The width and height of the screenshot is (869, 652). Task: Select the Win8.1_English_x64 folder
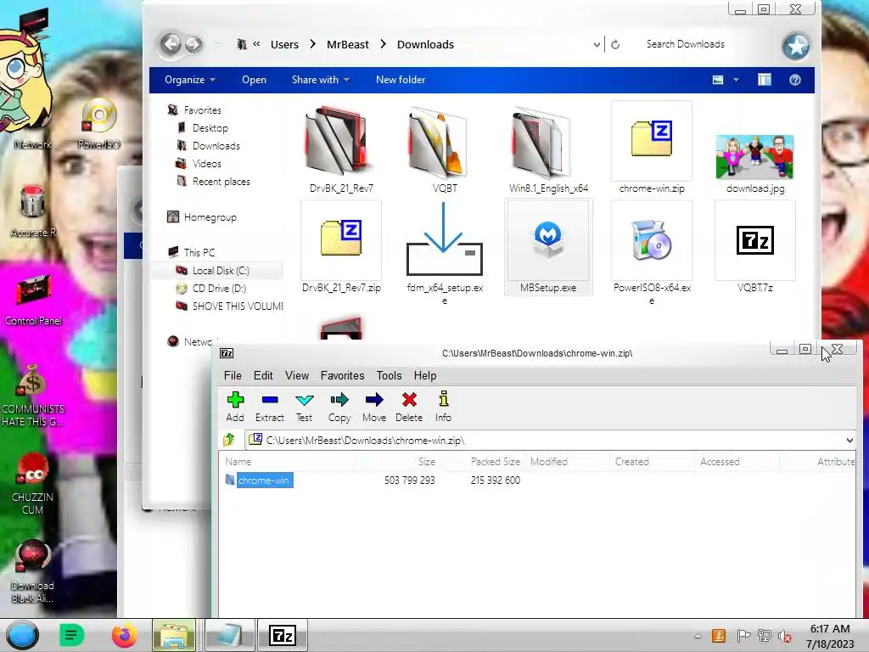pos(548,149)
